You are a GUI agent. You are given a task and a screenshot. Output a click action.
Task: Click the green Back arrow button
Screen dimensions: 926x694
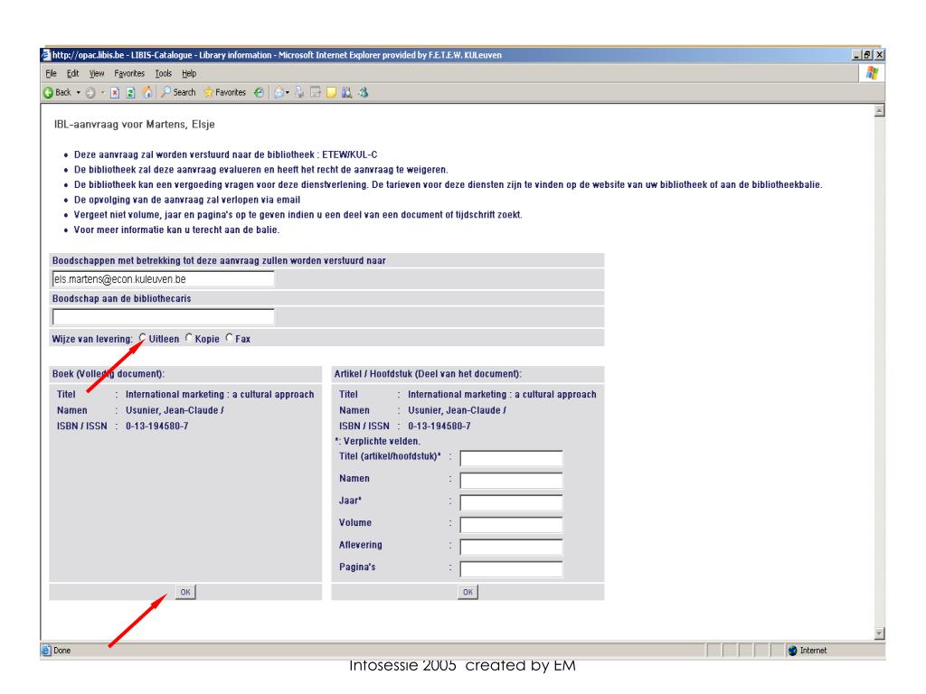[x=49, y=93]
